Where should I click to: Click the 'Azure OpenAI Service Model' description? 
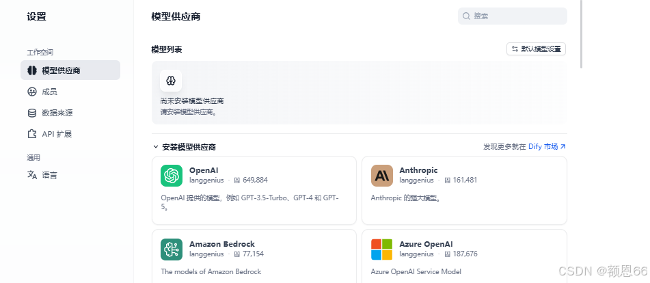pyautogui.click(x=416, y=272)
